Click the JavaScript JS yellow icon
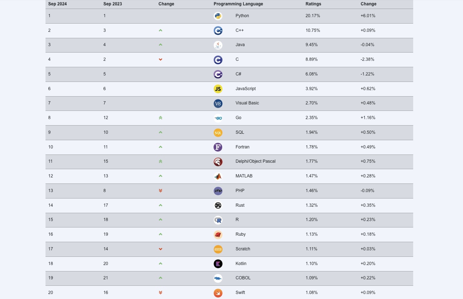Viewport: 463px width, 299px height. (x=218, y=89)
